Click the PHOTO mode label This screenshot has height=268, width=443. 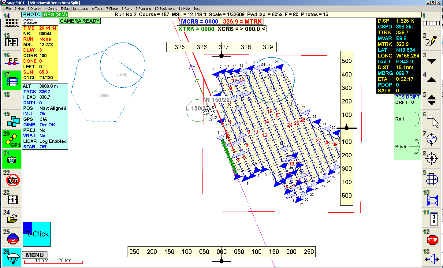coord(32,14)
